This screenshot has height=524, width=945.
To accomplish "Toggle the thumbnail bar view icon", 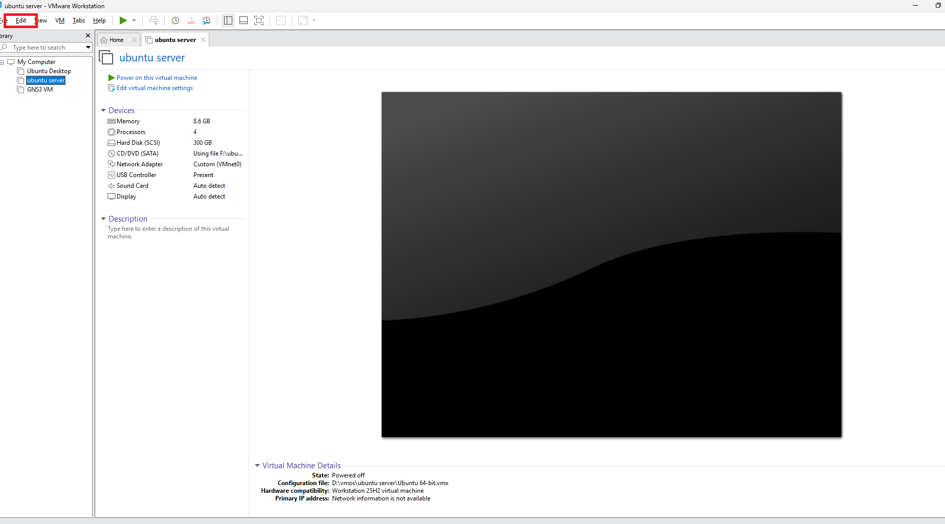I will (x=244, y=20).
